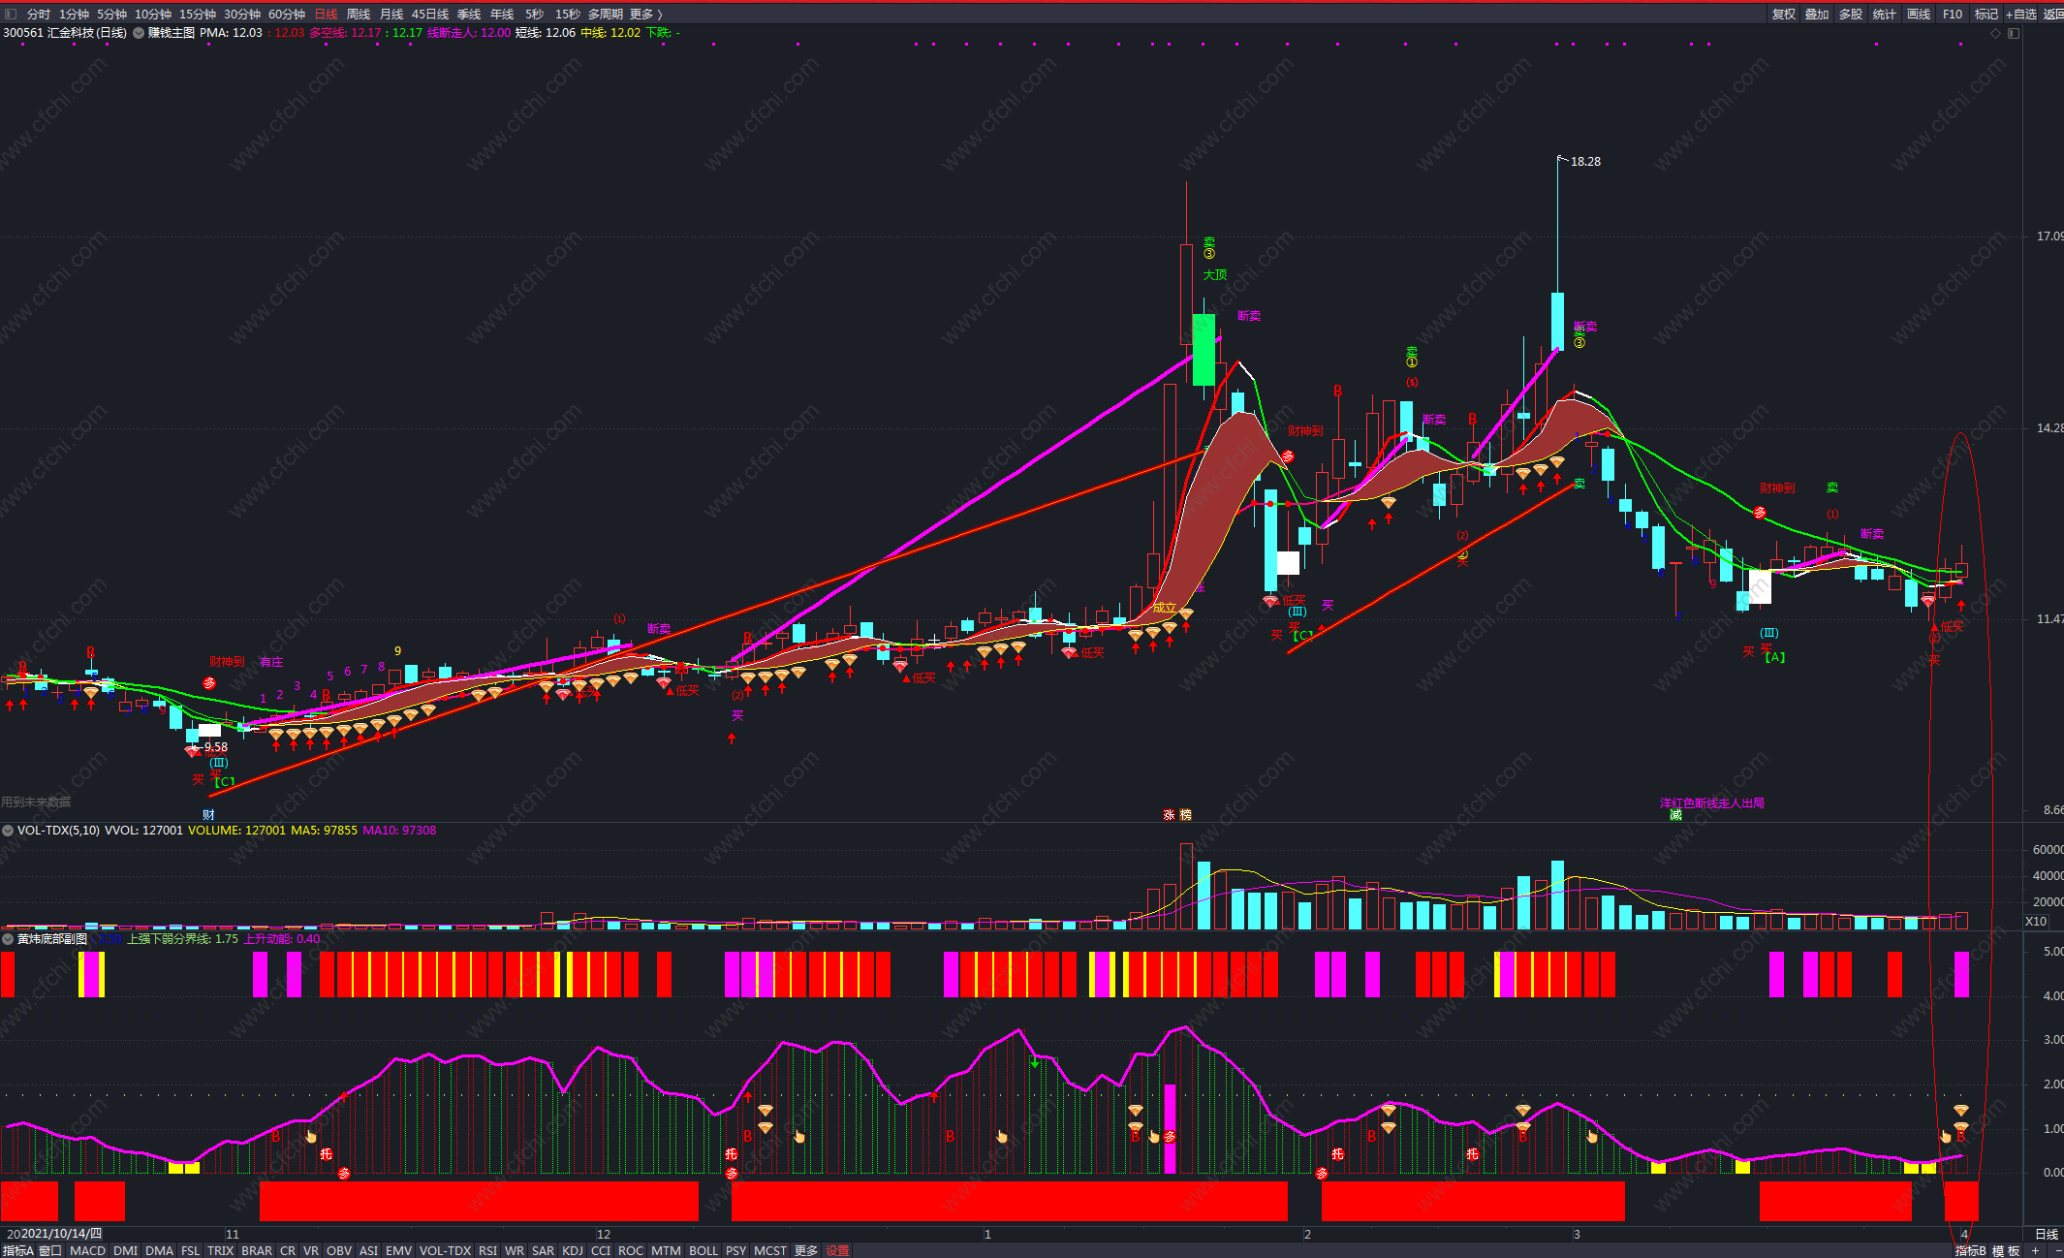The height and width of the screenshot is (1258, 2064).
Task: Select BOLL indicator in bottom bar
Action: (704, 1251)
